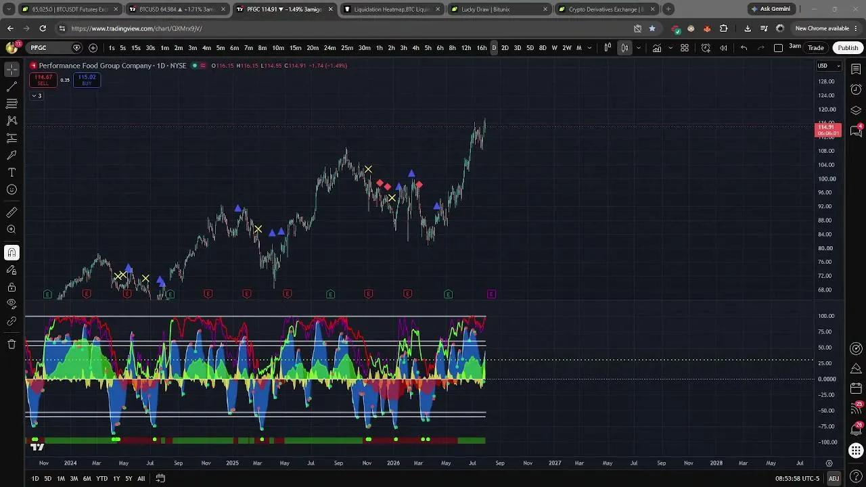The height and width of the screenshot is (487, 866).
Task: Click the trash remove objects icon
Action: [12, 344]
